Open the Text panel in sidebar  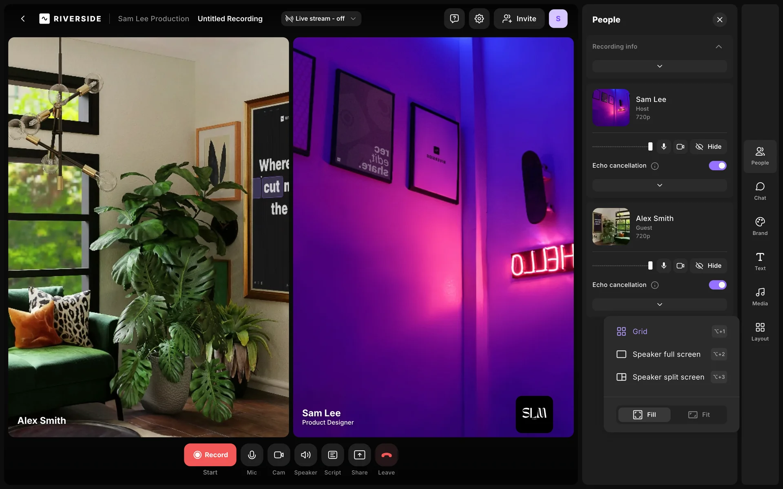[x=760, y=261]
